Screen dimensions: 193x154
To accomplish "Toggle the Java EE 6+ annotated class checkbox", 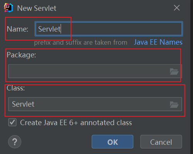I will [12, 122].
